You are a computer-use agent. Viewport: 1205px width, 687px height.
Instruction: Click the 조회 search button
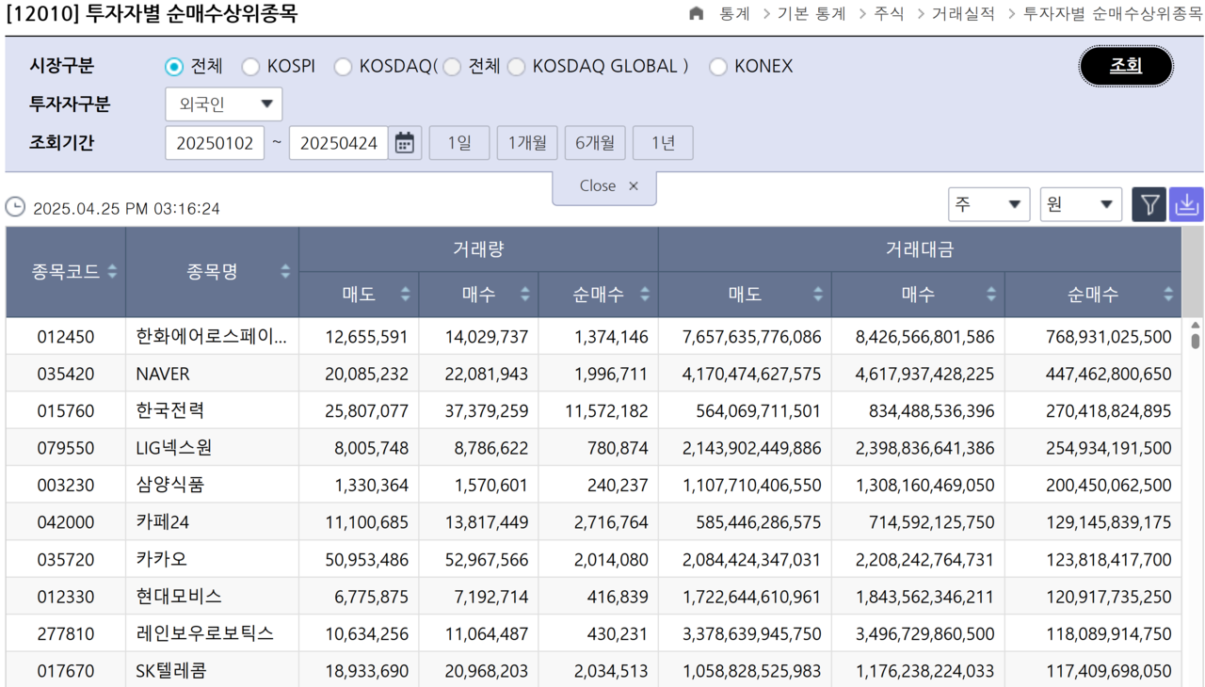(x=1126, y=66)
